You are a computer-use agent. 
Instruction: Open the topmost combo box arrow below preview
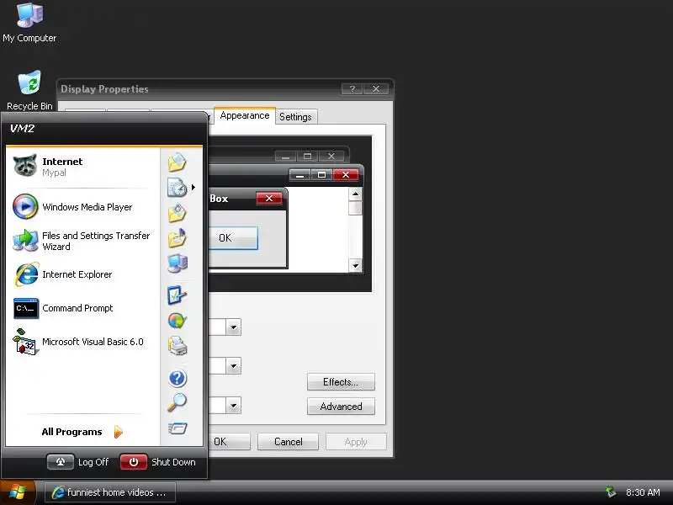coord(234,327)
